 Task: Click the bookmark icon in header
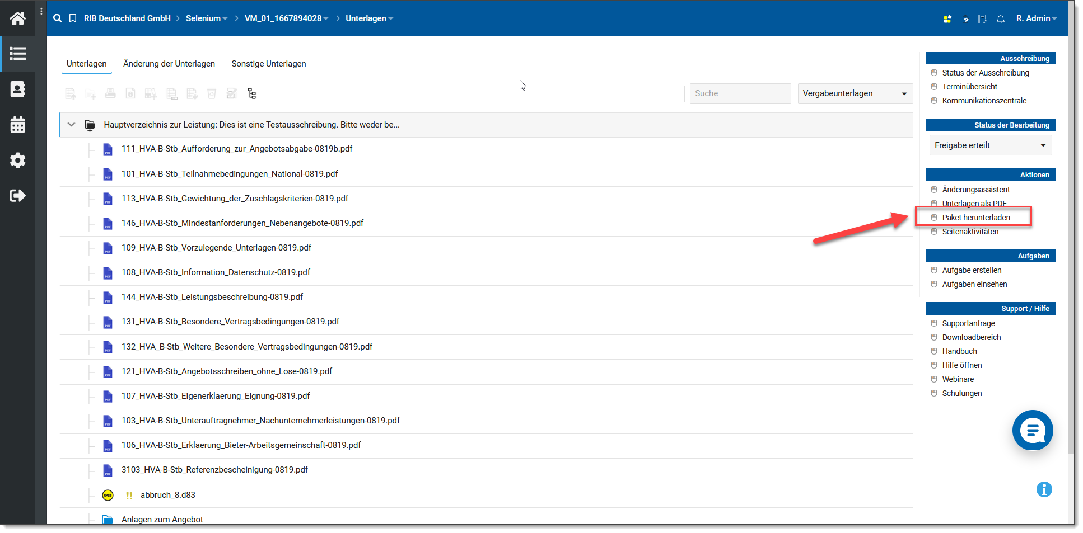(x=73, y=18)
